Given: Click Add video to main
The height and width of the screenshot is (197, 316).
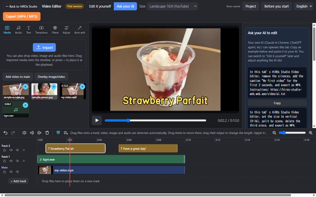Looking at the screenshot, I should (x=18, y=77).
